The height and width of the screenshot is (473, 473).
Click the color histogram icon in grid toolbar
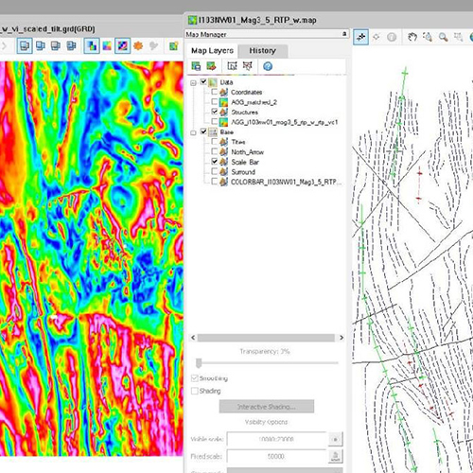[x=92, y=46]
